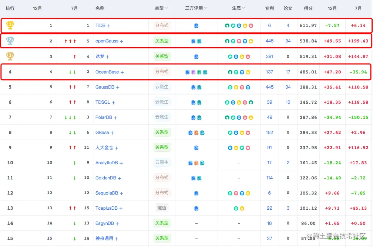Click TiDB's score 611.97
This screenshot has height=247, width=373.
click(x=308, y=25)
